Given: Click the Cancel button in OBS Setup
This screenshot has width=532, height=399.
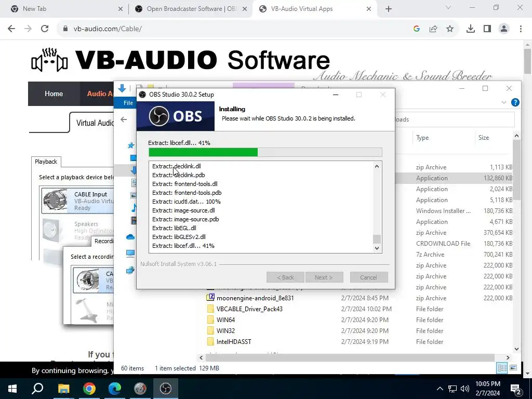Looking at the screenshot, I should point(369,277).
